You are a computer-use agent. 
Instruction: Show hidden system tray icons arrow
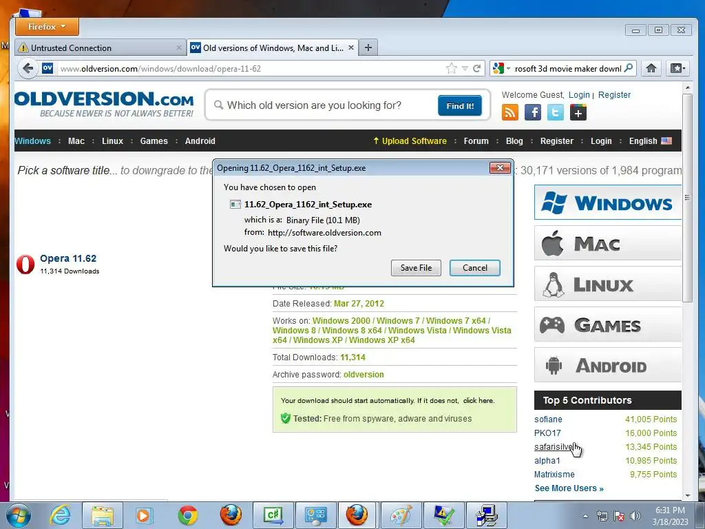pyautogui.click(x=585, y=517)
